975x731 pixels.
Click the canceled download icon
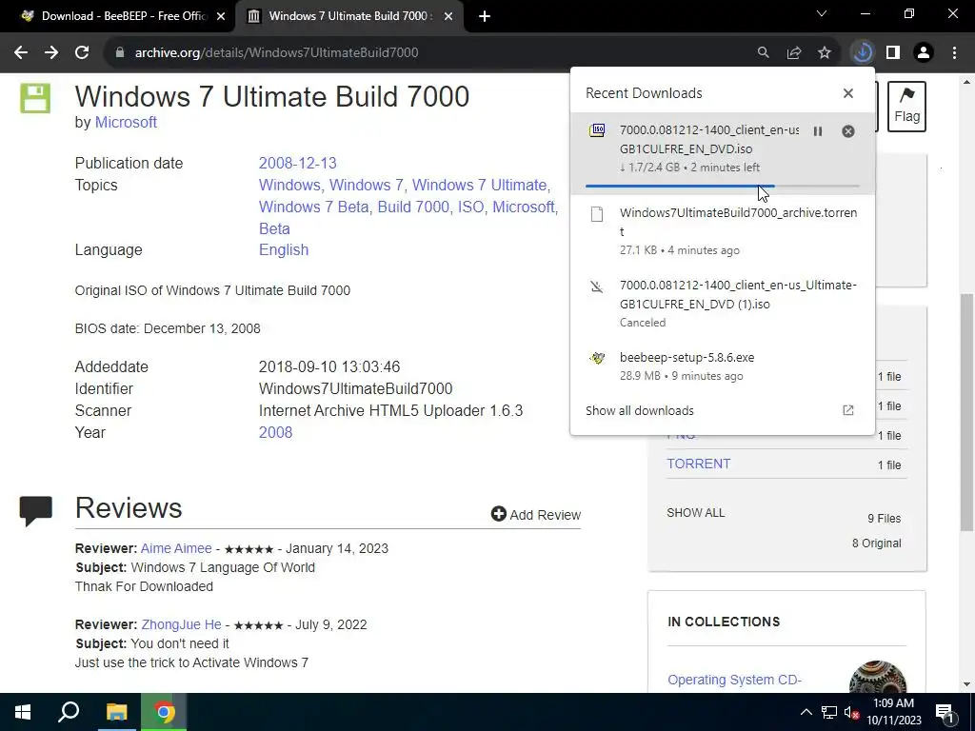[x=597, y=286]
